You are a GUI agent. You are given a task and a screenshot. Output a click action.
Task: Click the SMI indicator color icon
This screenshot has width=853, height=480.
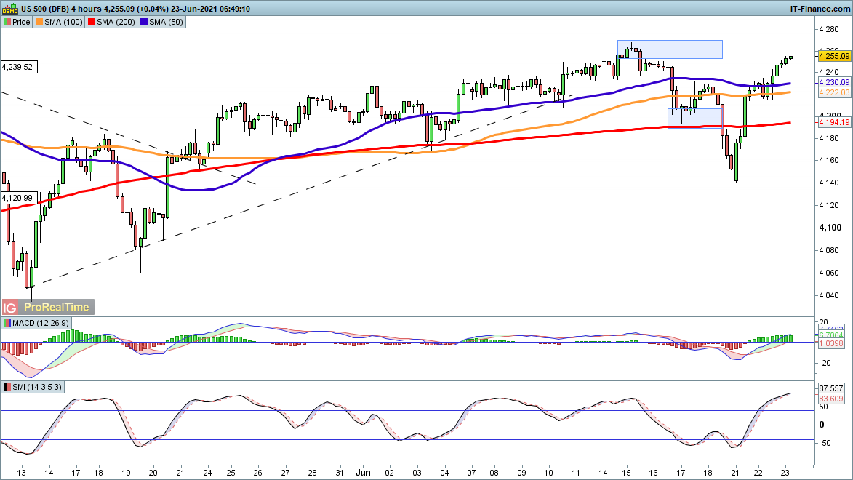pyautogui.click(x=7, y=387)
